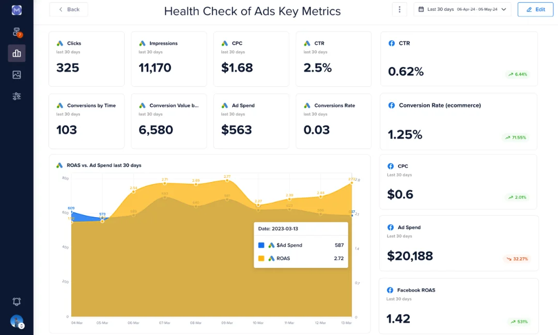Click the 6.44% change badge
The height and width of the screenshot is (335, 558).
(x=518, y=74)
